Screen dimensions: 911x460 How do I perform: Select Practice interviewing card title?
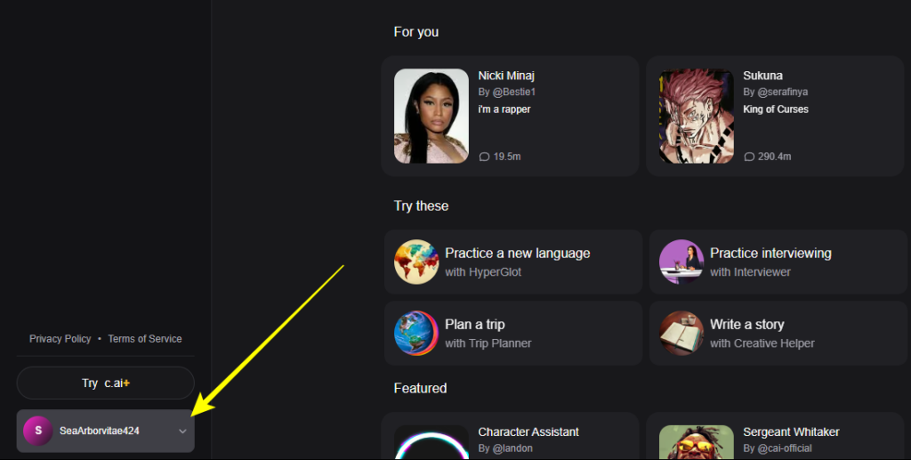(x=770, y=254)
